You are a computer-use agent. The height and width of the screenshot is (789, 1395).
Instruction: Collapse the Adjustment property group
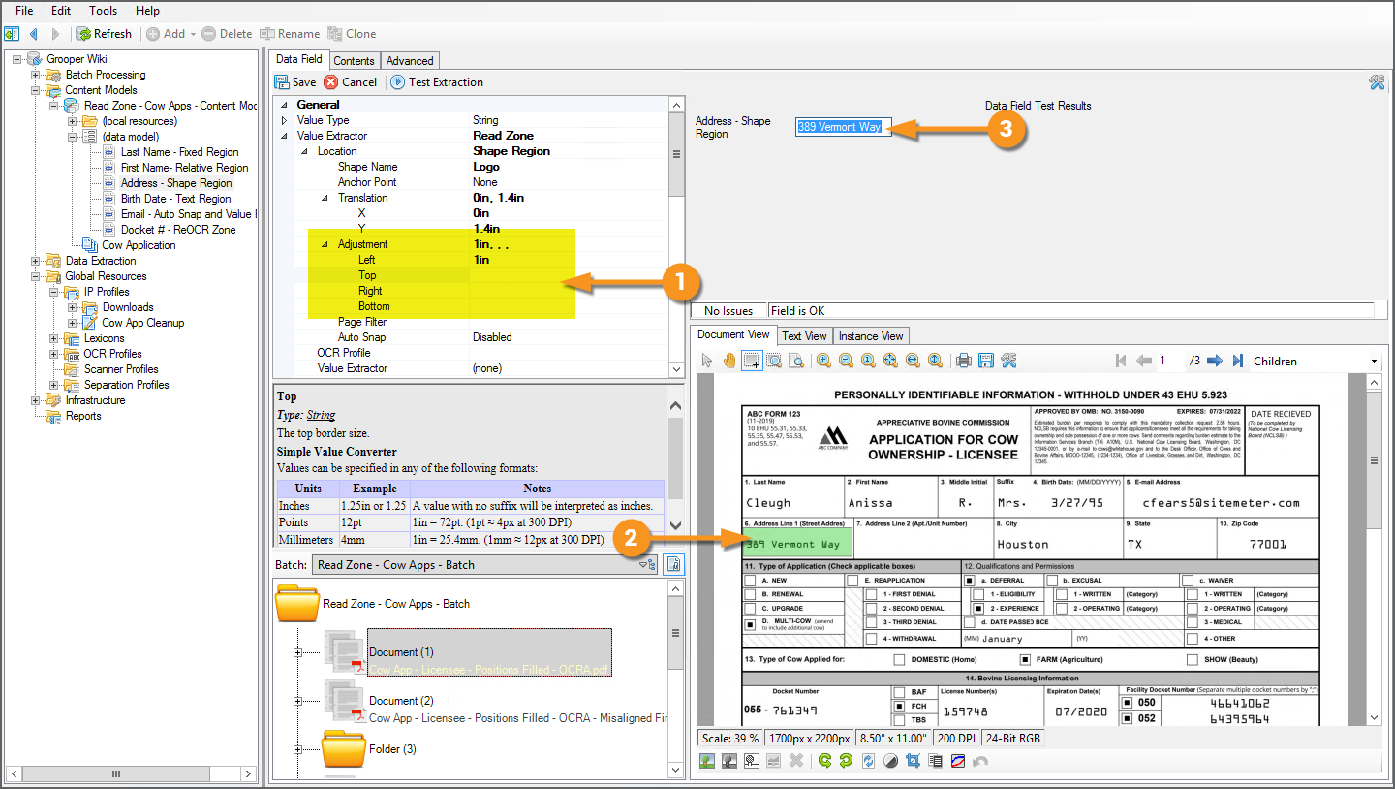click(x=325, y=244)
